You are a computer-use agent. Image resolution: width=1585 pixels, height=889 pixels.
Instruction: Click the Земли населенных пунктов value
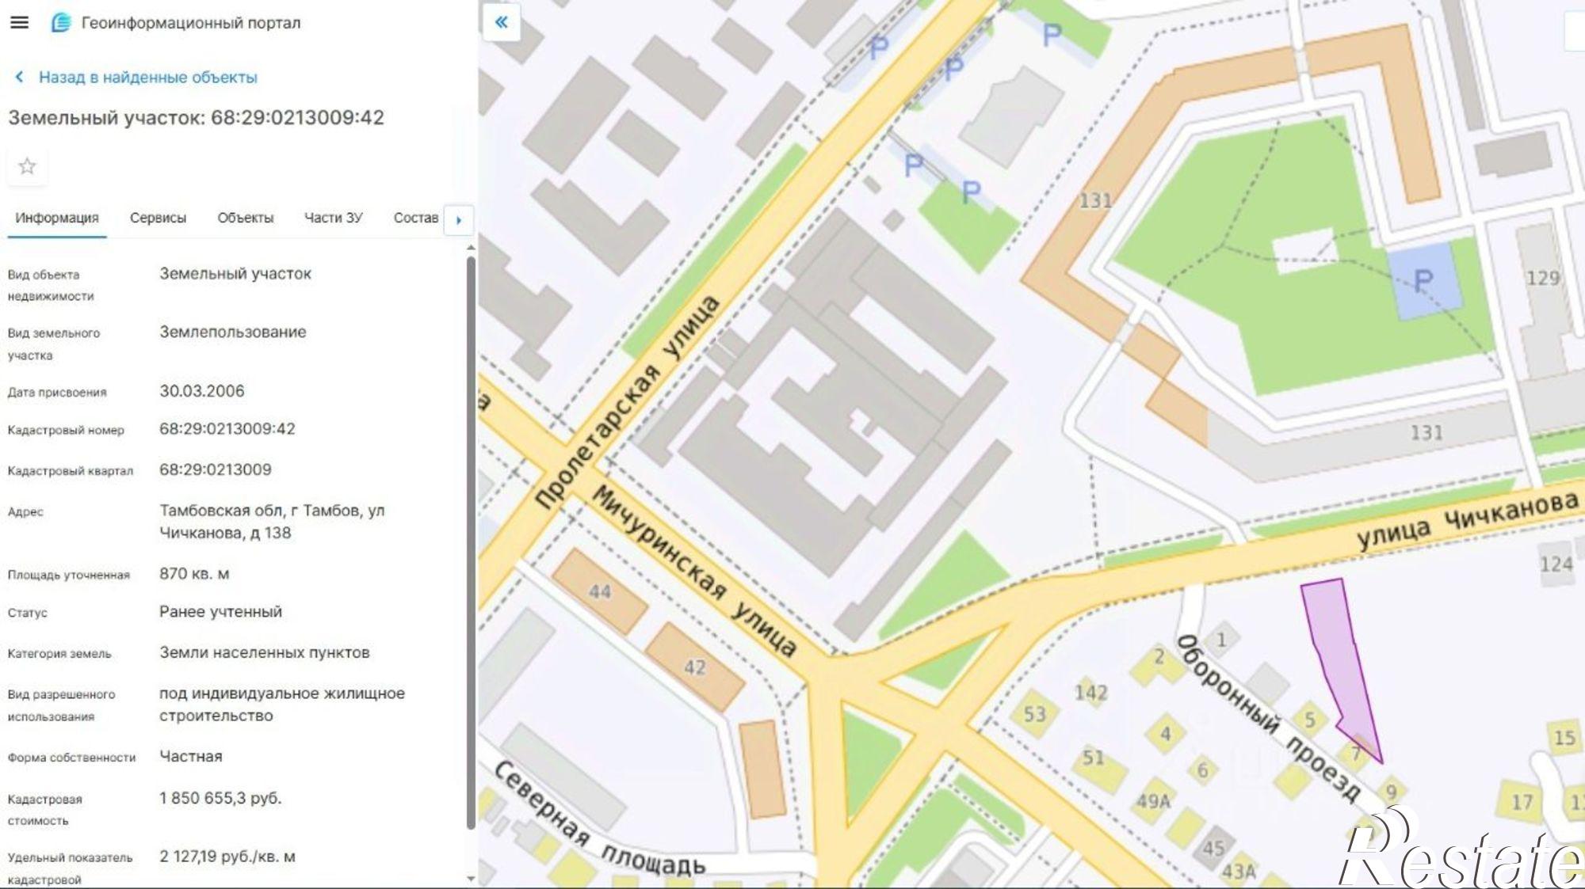tap(265, 653)
